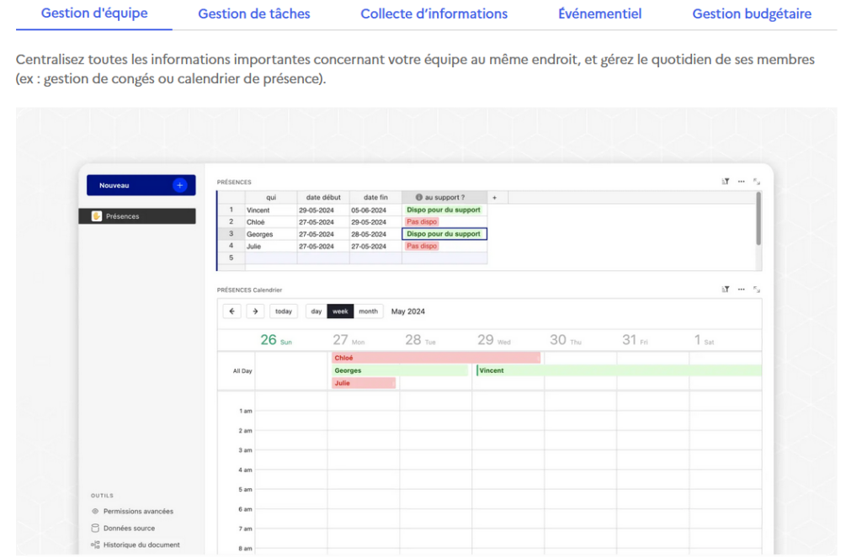This screenshot has height=558, width=862.
Task: Expand PRÉSENCES table widget to fullscreen
Action: click(757, 182)
